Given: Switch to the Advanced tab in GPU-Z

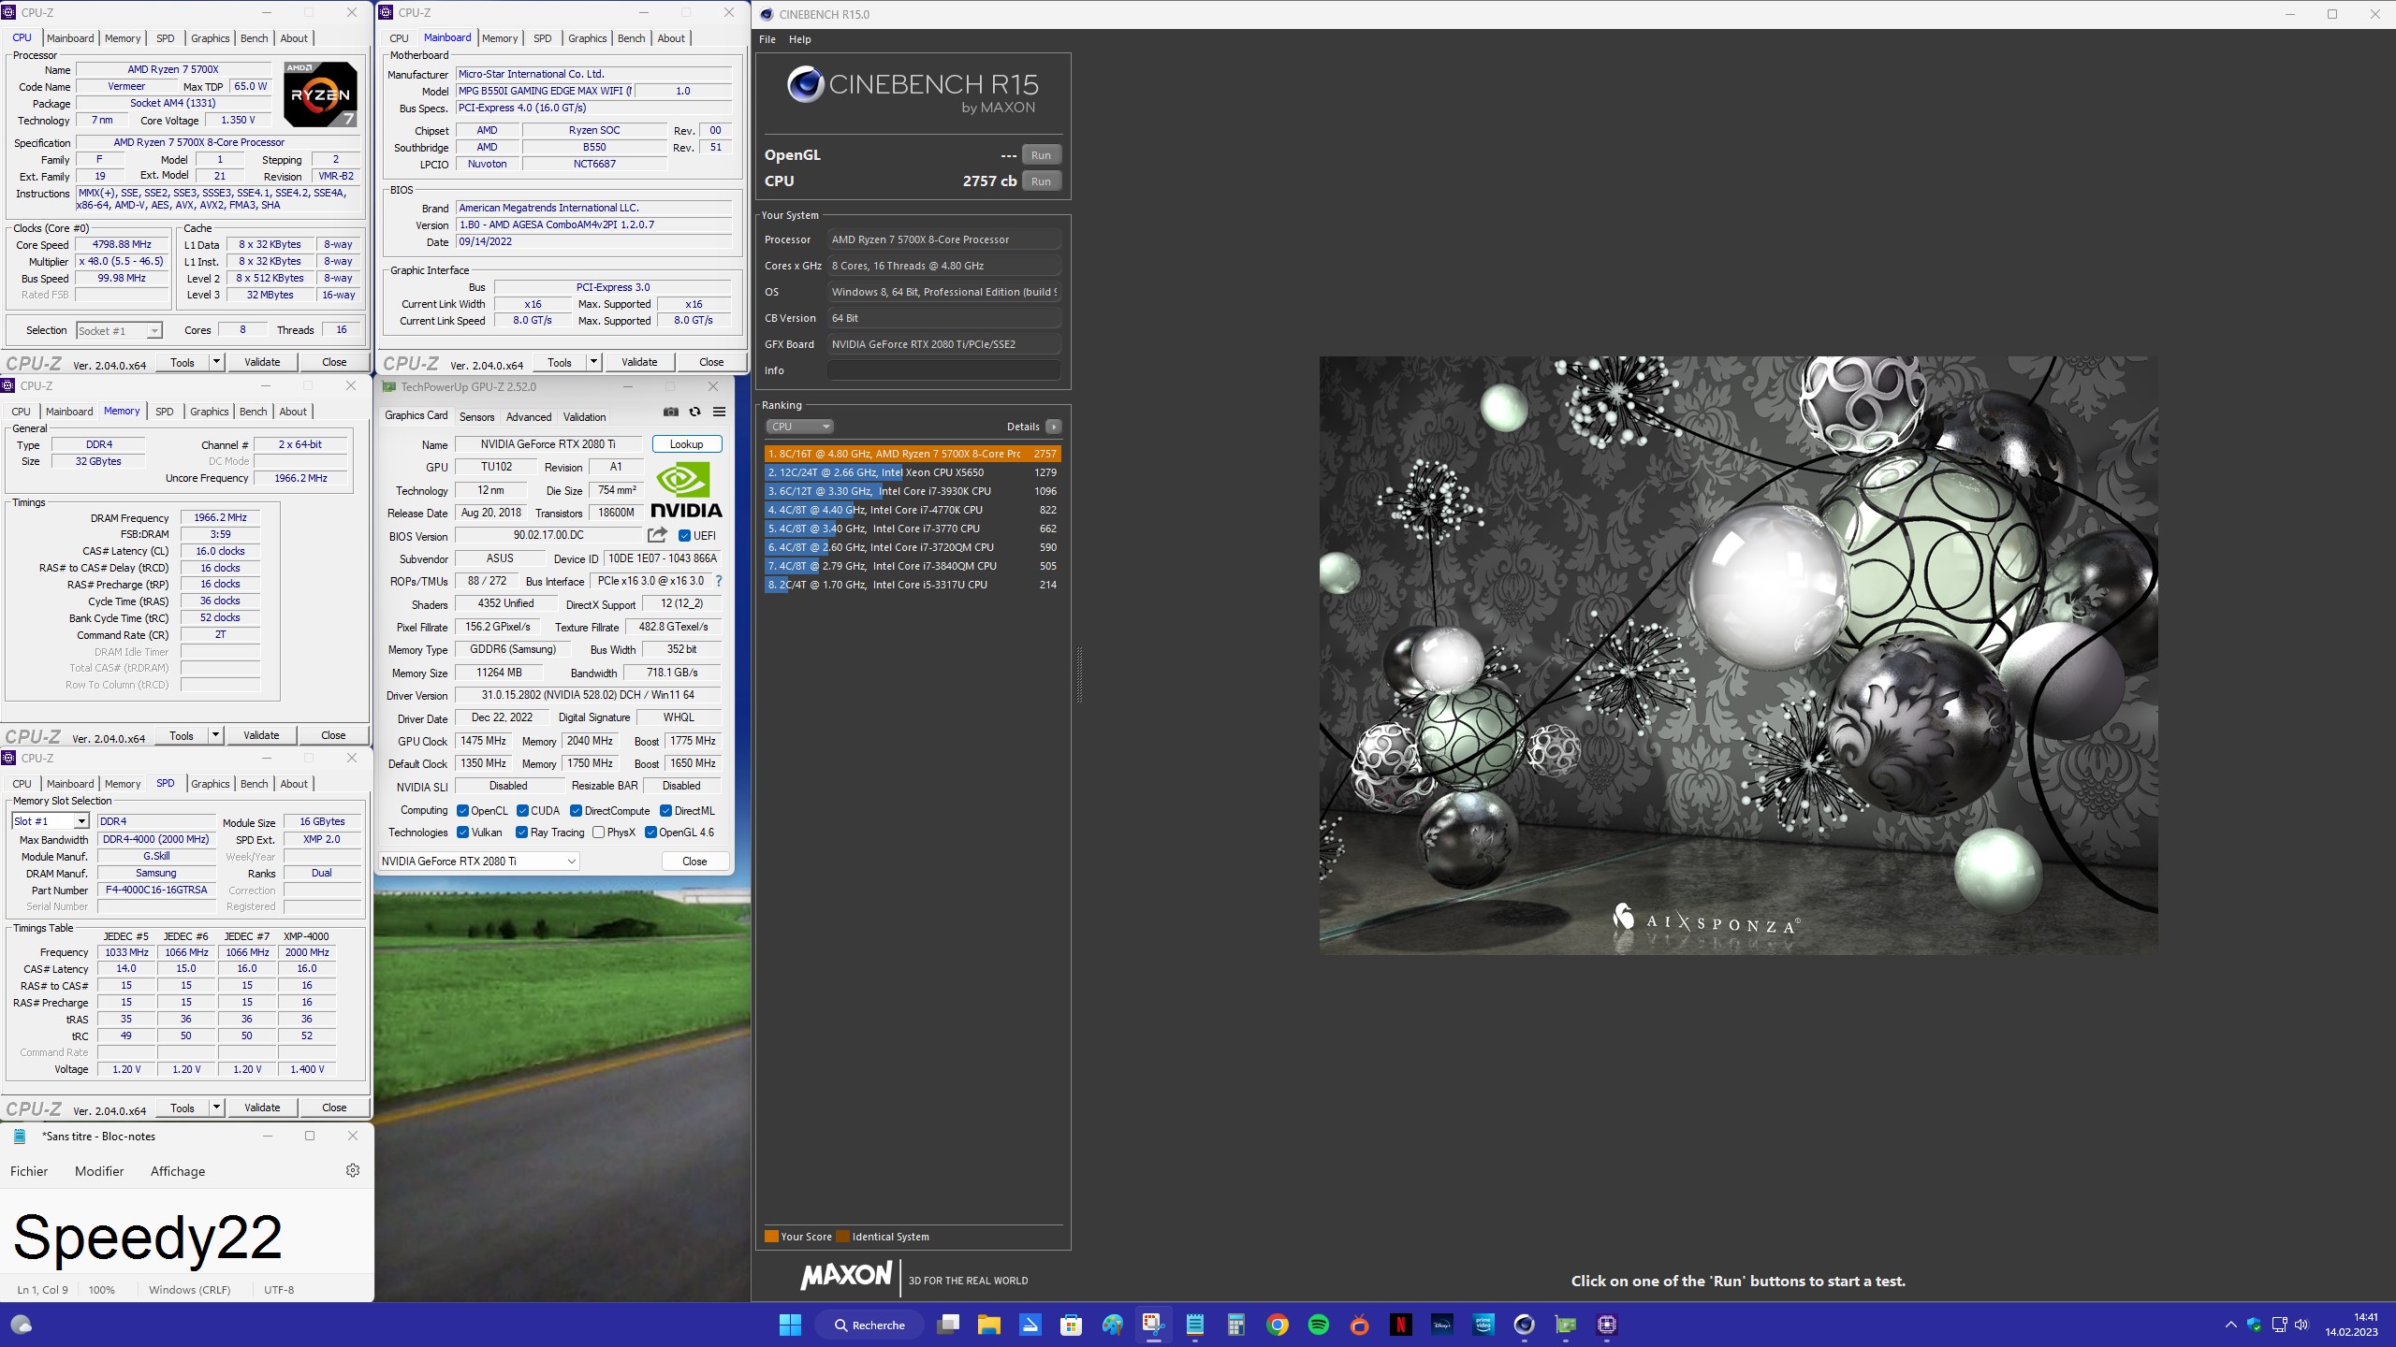Looking at the screenshot, I should tap(529, 417).
